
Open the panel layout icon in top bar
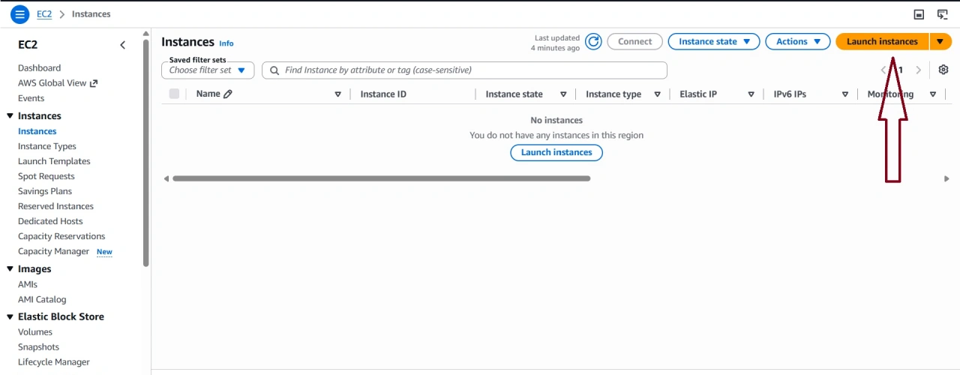coord(919,14)
